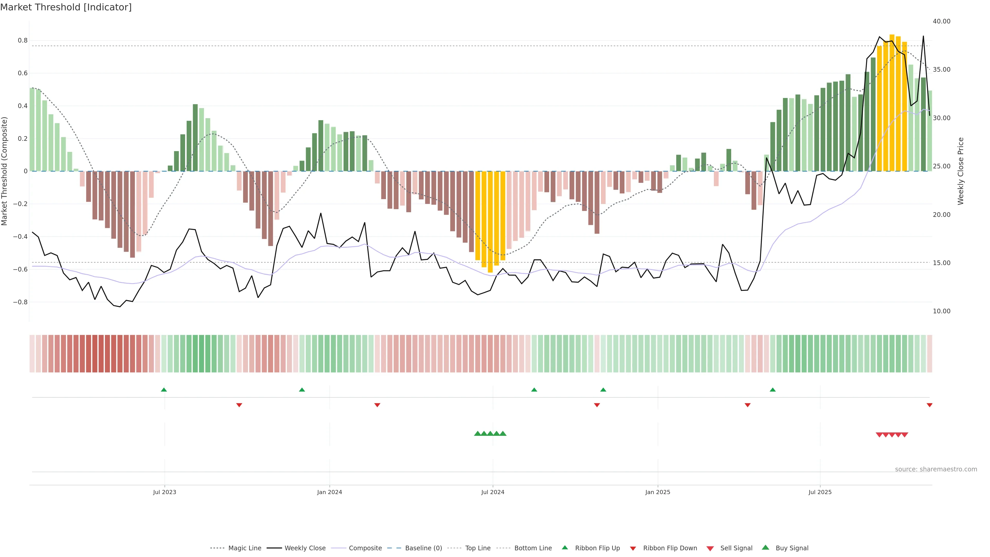This screenshot has height=557, width=990.
Task: Click the Ribbon Flip Up legend triangle
Action: (x=565, y=547)
